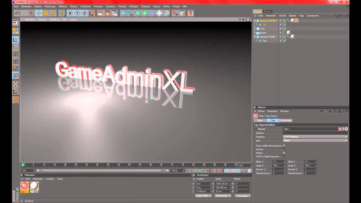Image resolution: width=361 pixels, height=203 pixels.
Task: Click the record keyframe button
Action: click(x=213, y=171)
